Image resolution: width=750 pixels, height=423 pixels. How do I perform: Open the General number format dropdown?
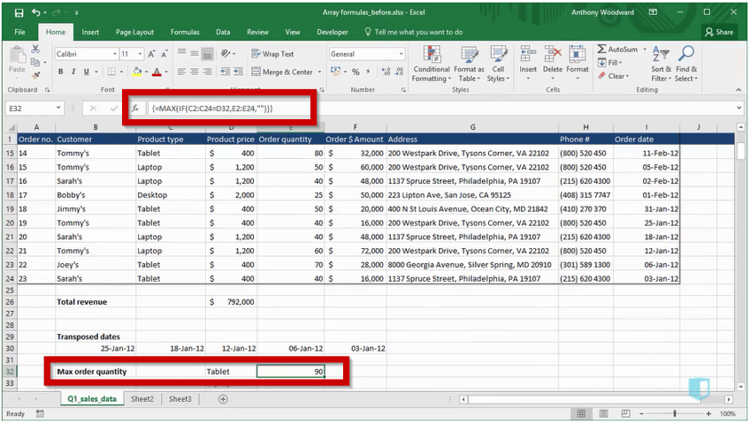coord(402,54)
